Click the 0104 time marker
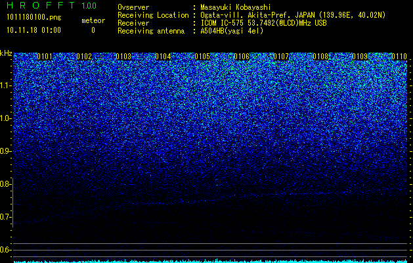413x263 pixels. coord(163,57)
